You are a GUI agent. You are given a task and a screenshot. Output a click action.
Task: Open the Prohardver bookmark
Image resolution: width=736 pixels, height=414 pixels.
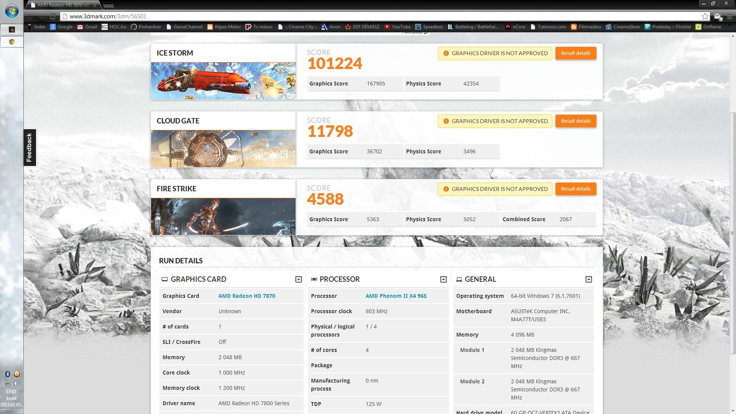click(146, 27)
